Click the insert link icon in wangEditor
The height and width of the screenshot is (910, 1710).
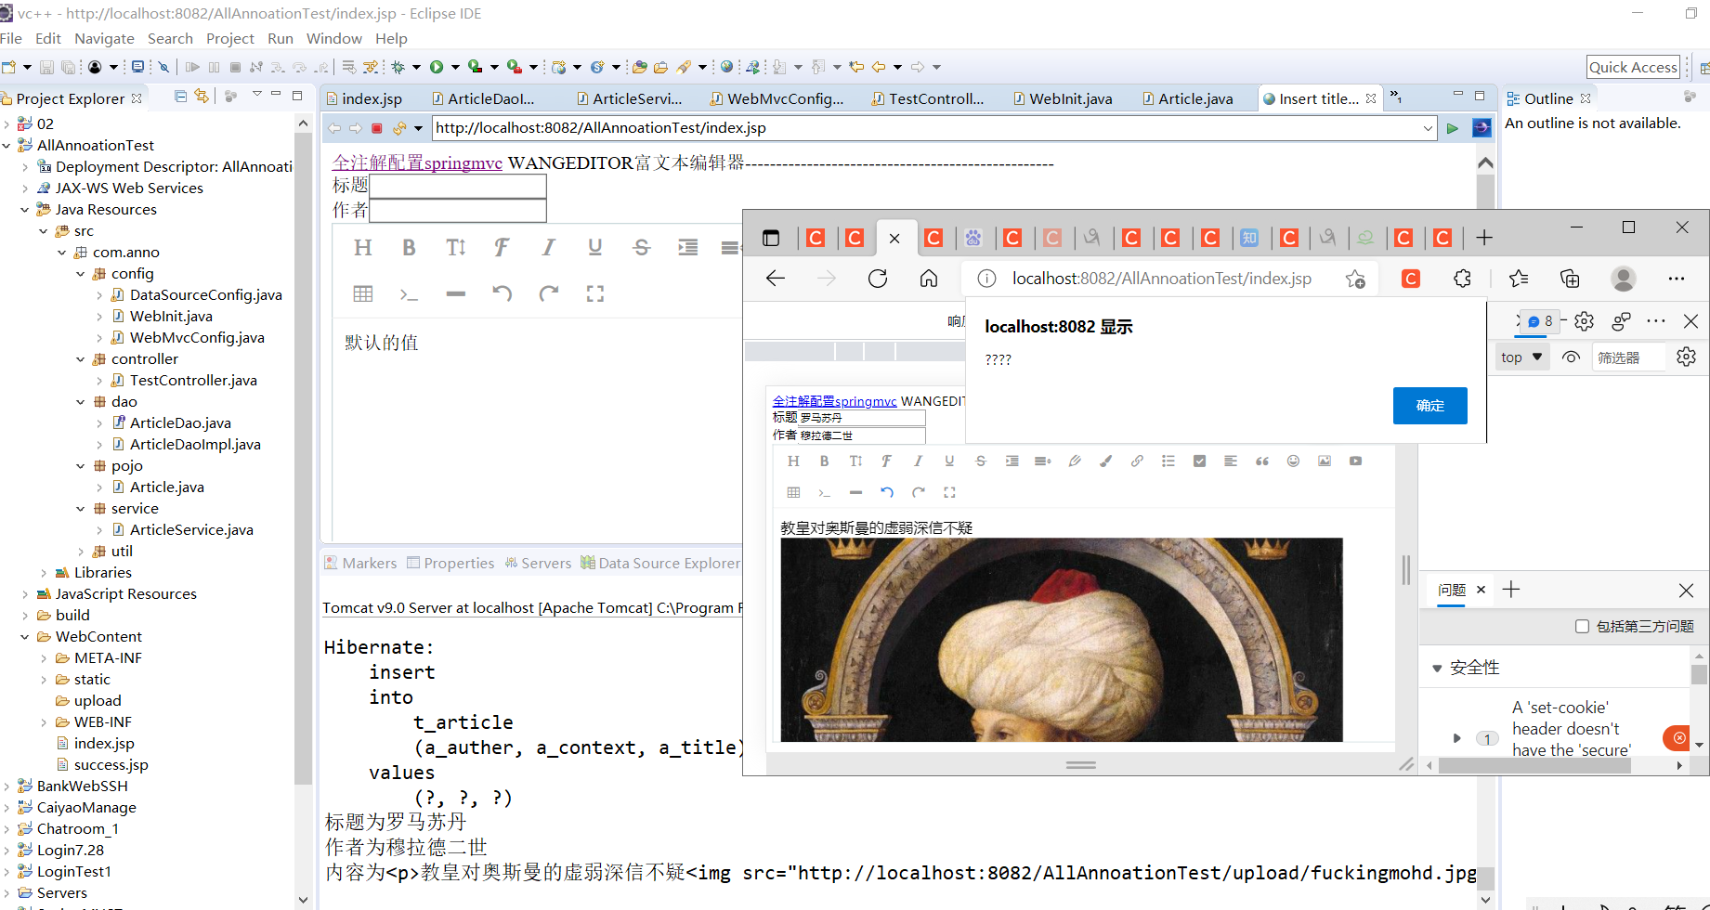pyautogui.click(x=1137, y=461)
